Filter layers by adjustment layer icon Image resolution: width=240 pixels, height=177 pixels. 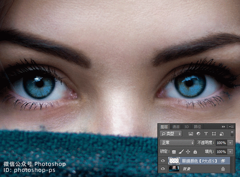tap(198, 134)
